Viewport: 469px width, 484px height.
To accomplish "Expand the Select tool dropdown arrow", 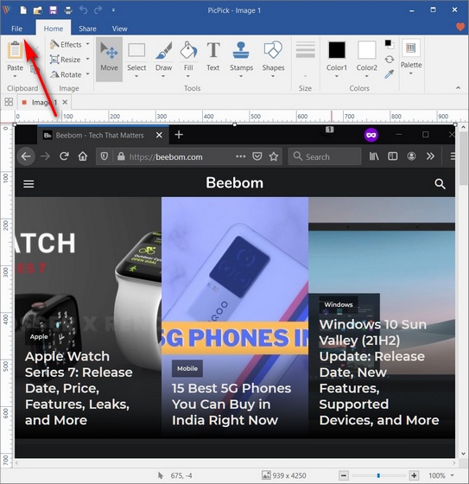I will pyautogui.click(x=136, y=76).
